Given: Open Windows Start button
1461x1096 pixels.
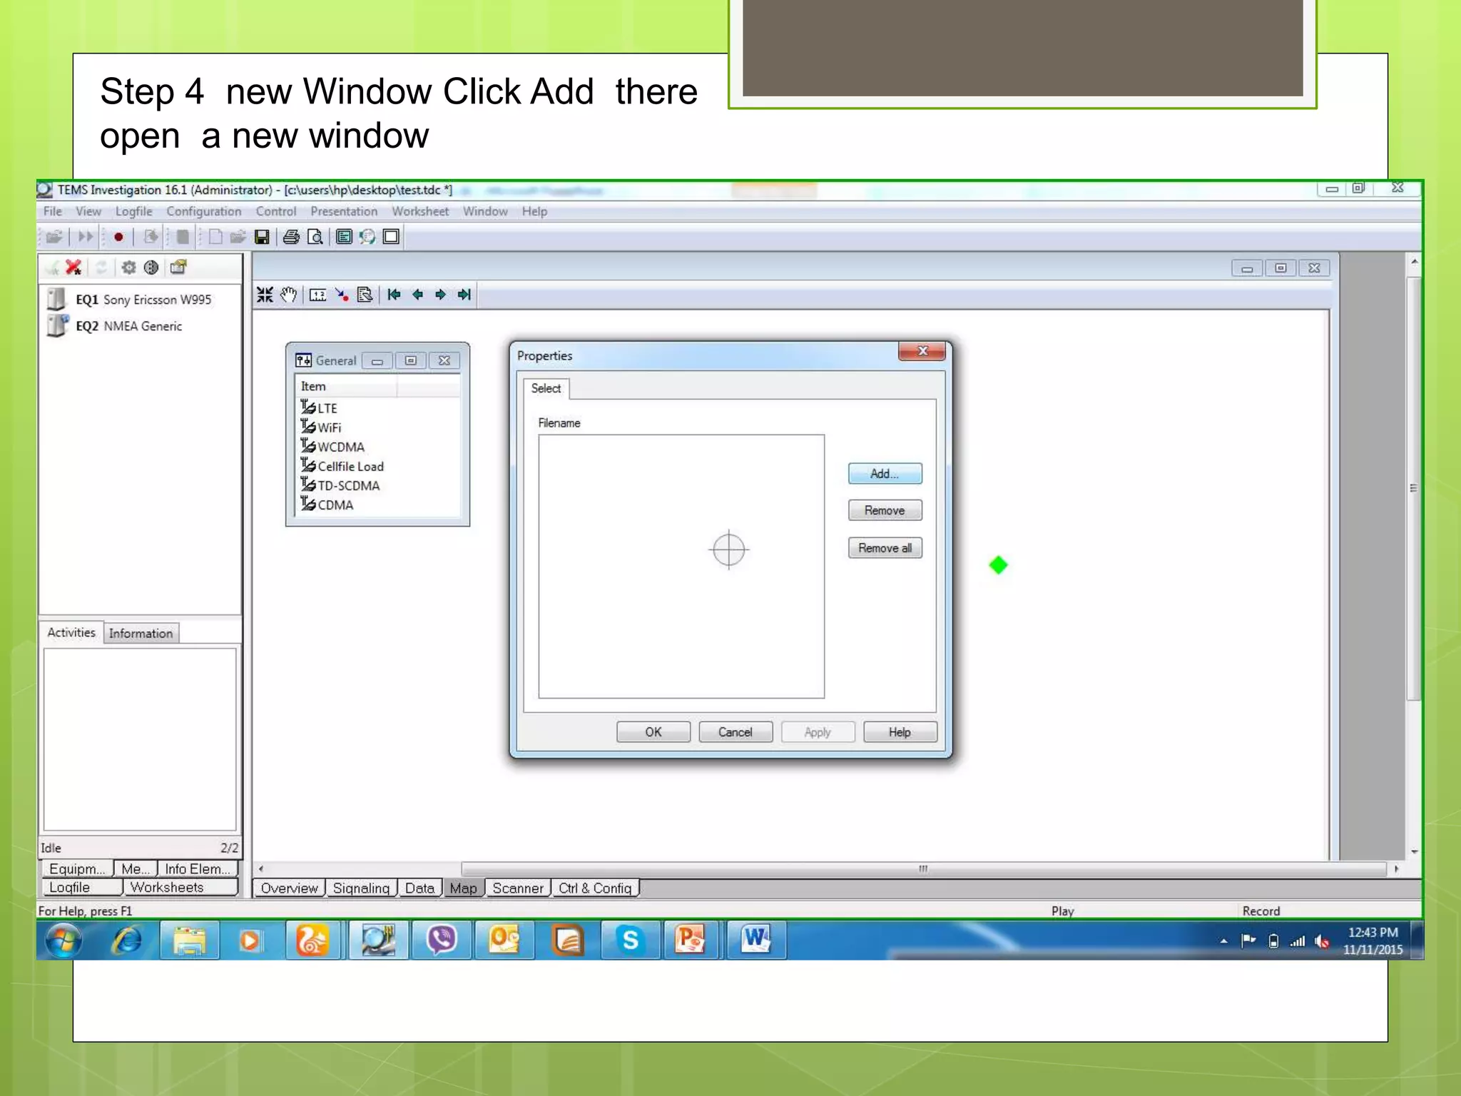Looking at the screenshot, I should pyautogui.click(x=64, y=940).
